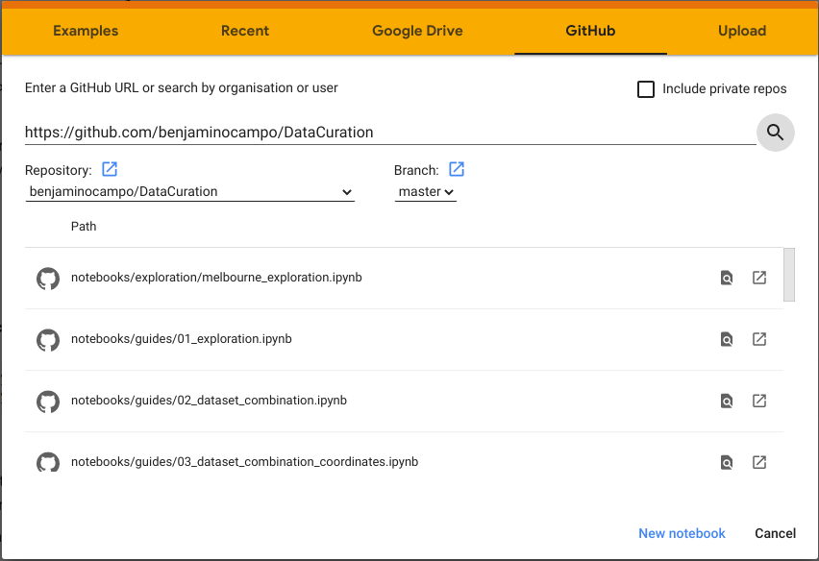Screen dimensions: 819x561
Task: Open branch on GitHub external link icon
Action: tap(457, 169)
